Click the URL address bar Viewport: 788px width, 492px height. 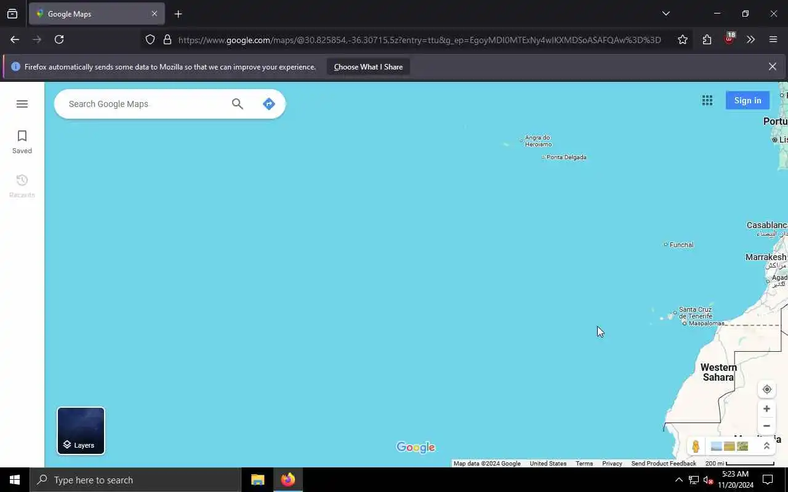[x=419, y=39]
